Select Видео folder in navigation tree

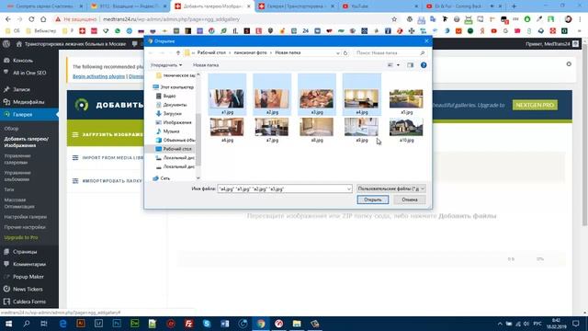[x=166, y=96]
